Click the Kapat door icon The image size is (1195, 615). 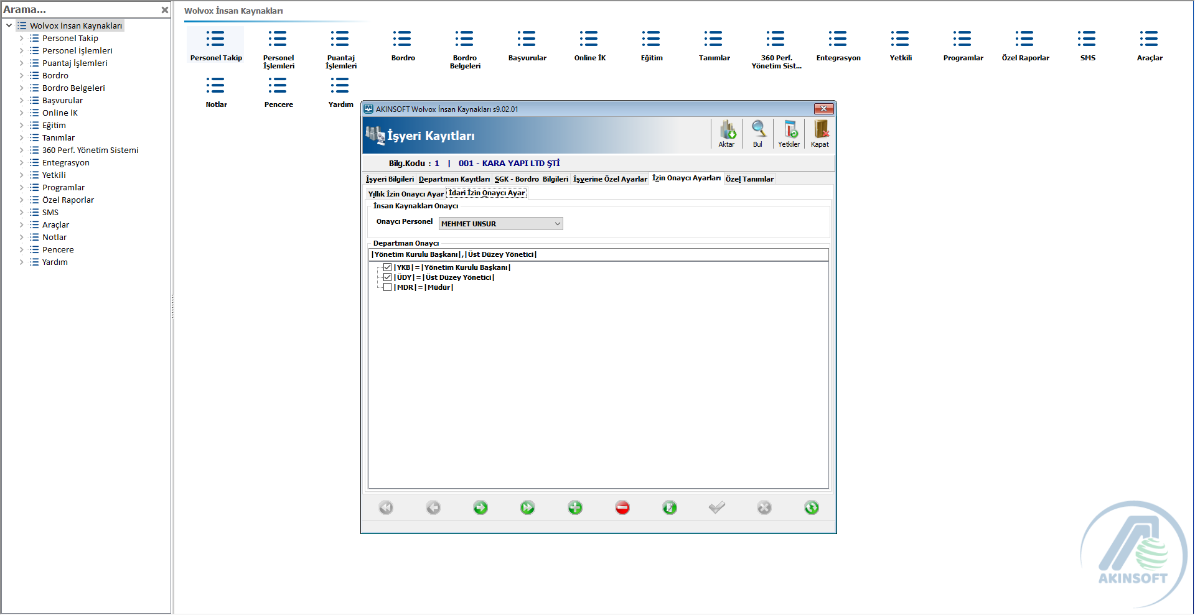(820, 134)
